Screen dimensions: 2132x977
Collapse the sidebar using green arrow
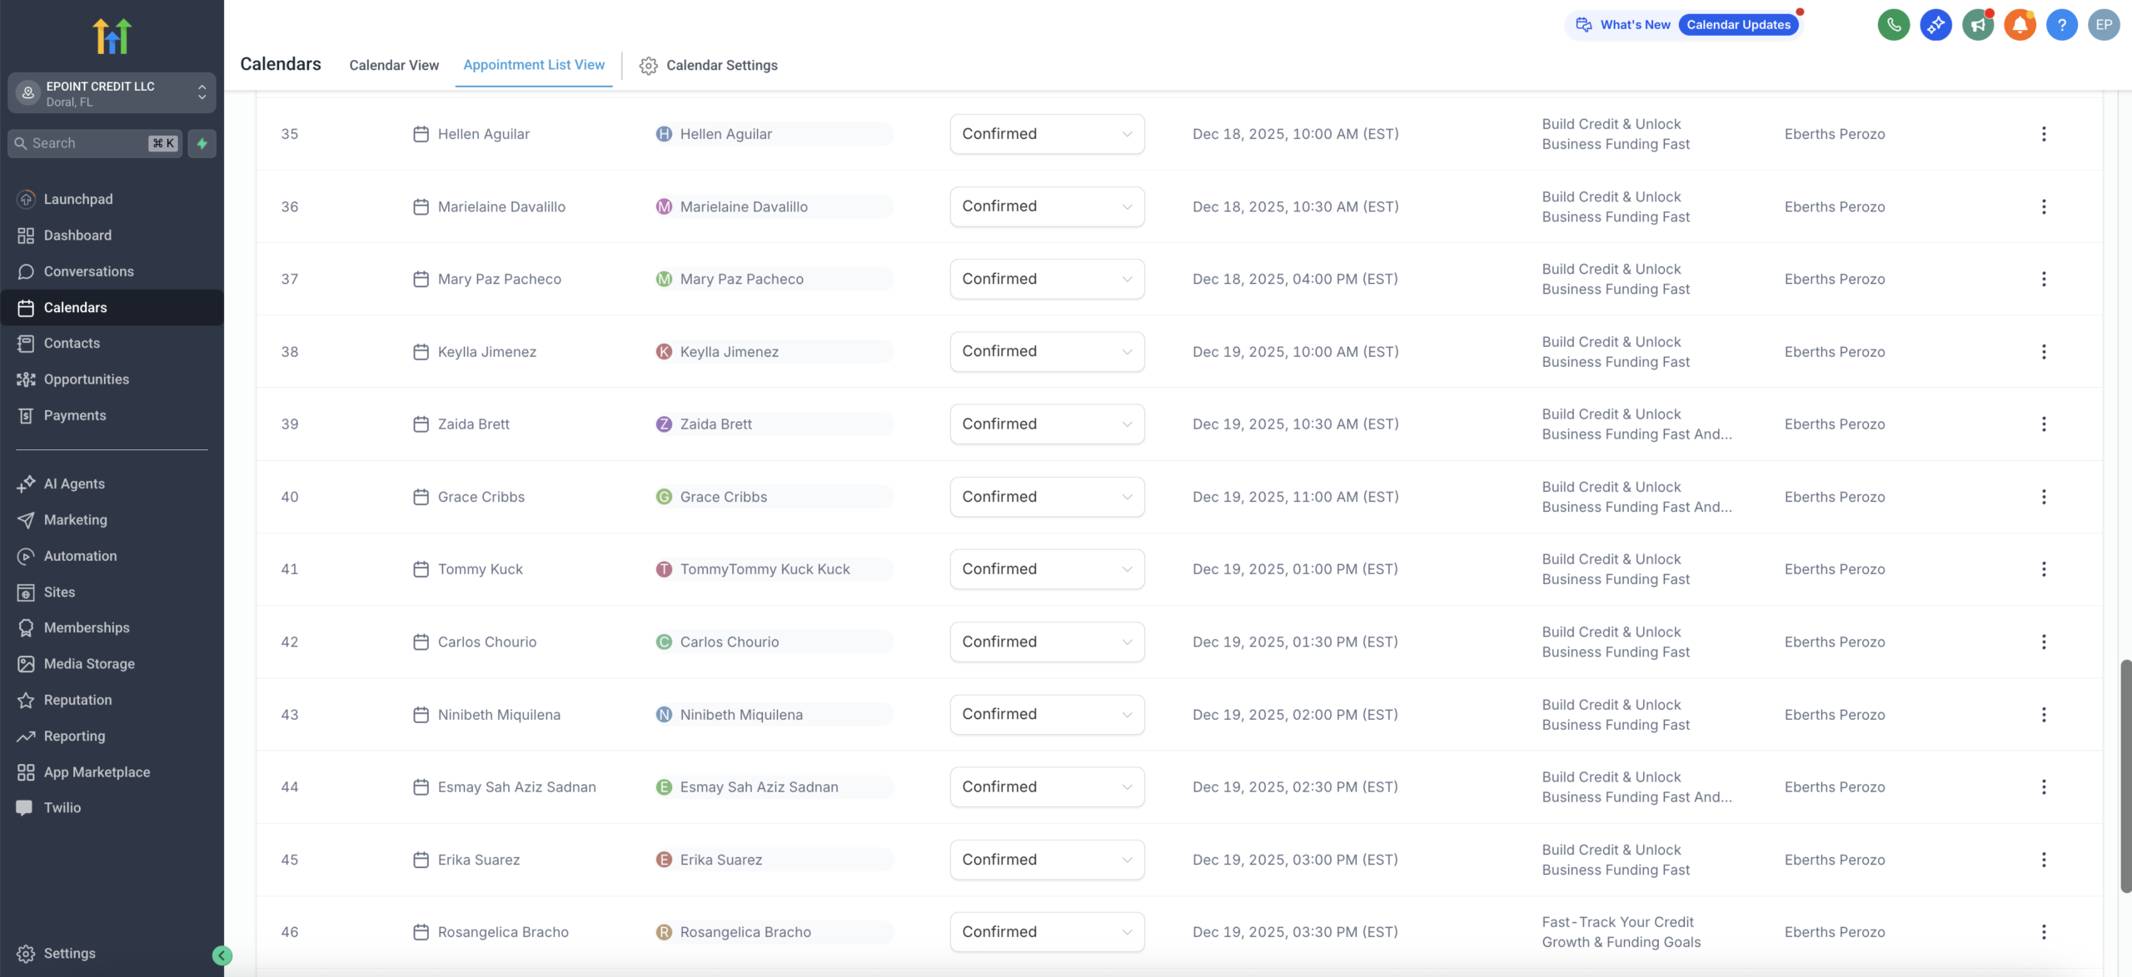pyautogui.click(x=222, y=955)
